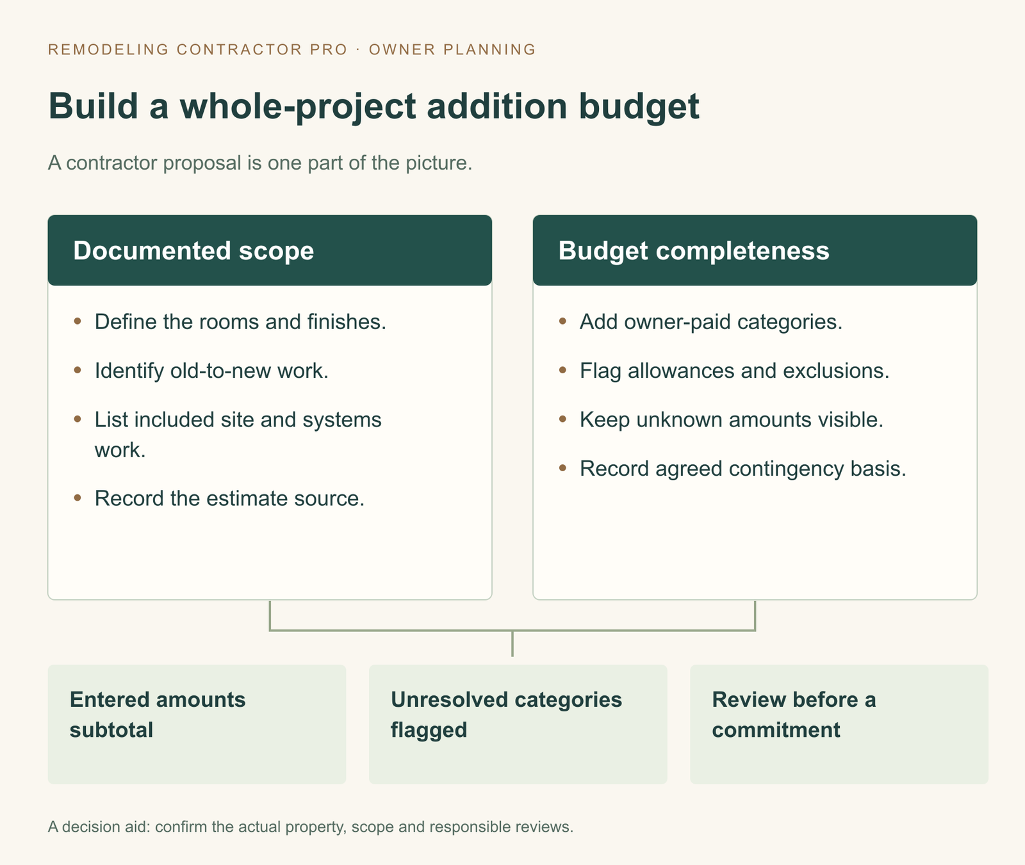Click the footer note 'A decision aid: confirm the actual property...'
Screen dimensions: 1025x865
311,827
